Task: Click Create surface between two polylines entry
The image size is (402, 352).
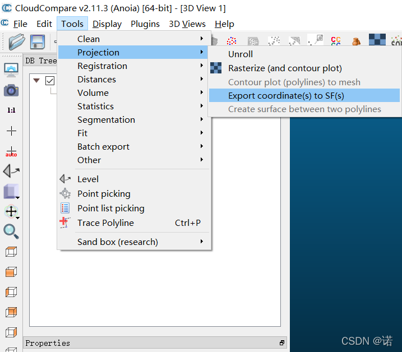Action: pos(304,109)
